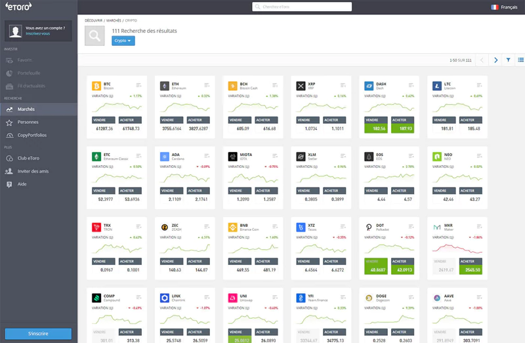Open the BTC card options menu
The height and width of the screenshot is (343, 525).
pyautogui.click(x=138, y=85)
